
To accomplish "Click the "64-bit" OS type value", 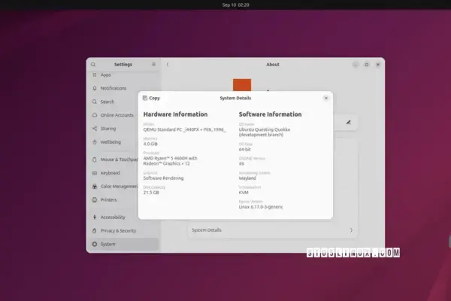I will 245,150.
